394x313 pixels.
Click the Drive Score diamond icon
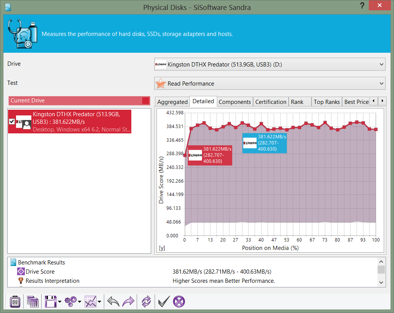(21, 271)
